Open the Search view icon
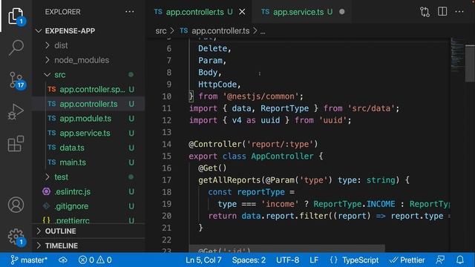This screenshot has width=475, height=267. 16,47
